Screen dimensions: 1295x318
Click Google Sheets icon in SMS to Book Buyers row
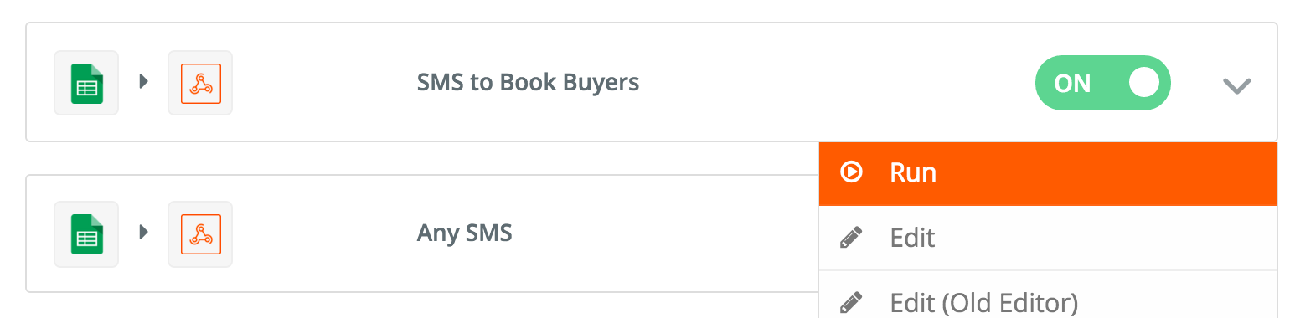(x=86, y=83)
